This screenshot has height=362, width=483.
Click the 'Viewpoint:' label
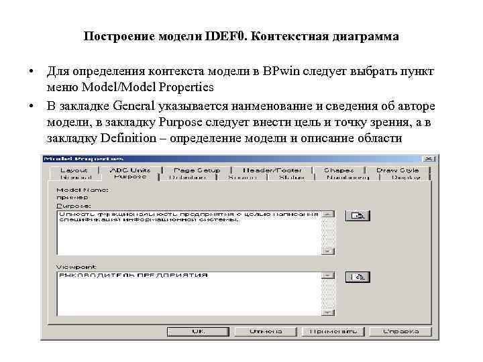[x=76, y=267]
